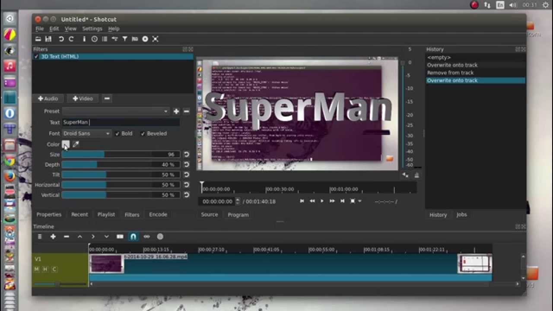Reset the Horizontal value with its reset icon
Screen dimensions: 553x311
point(187,185)
